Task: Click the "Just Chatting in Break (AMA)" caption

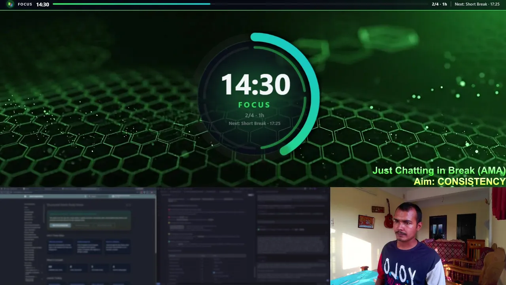Action: pos(439,171)
